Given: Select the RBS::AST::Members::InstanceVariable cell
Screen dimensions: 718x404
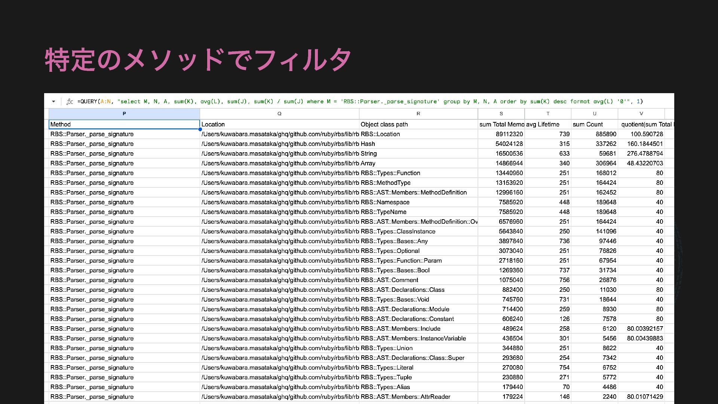Looking at the screenshot, I should (x=418, y=339).
